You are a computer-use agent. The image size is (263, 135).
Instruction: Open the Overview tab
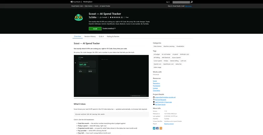point(77,36)
